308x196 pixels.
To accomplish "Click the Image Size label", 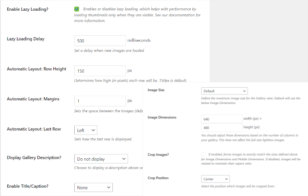I will 156,90.
